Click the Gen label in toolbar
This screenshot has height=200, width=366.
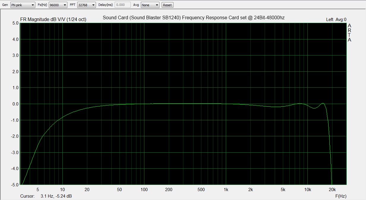[x=5, y=5]
